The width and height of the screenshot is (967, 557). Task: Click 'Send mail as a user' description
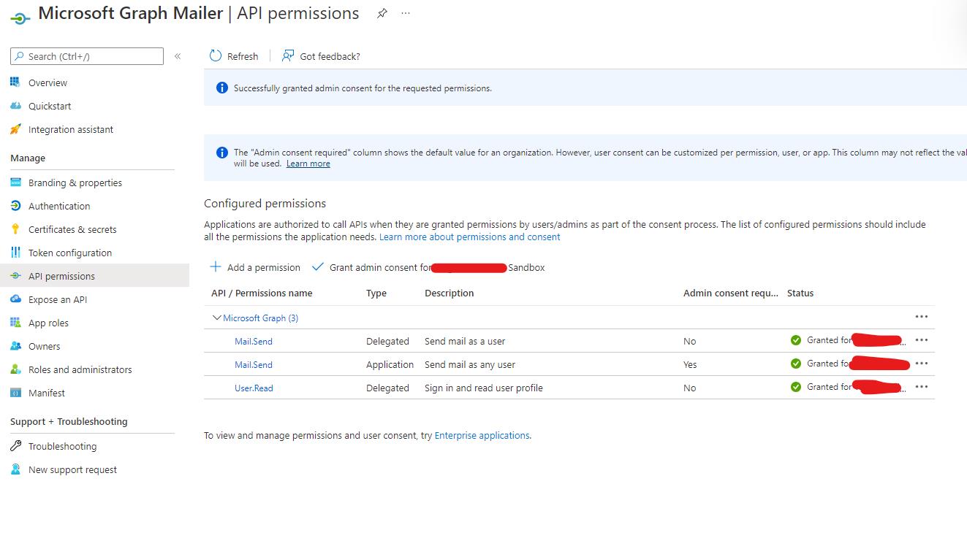click(x=465, y=341)
